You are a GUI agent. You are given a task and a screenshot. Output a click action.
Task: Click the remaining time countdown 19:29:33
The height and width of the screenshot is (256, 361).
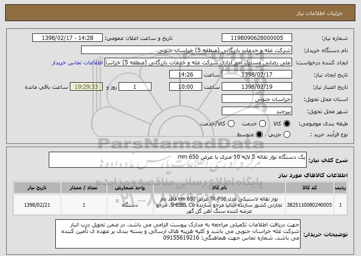[86, 87]
